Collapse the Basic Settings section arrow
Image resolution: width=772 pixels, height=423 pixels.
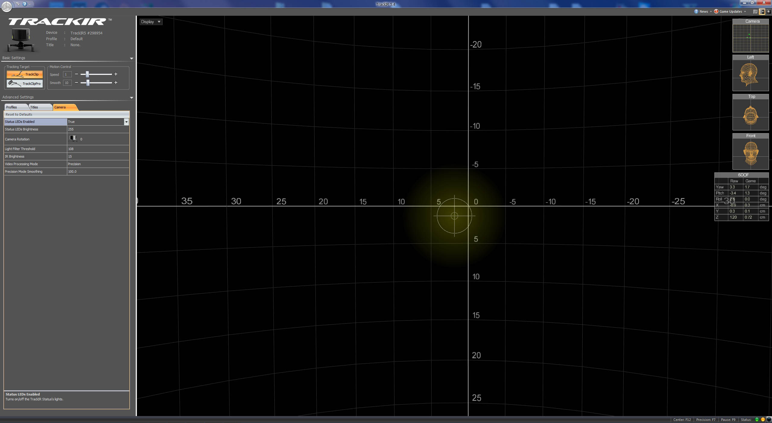131,58
